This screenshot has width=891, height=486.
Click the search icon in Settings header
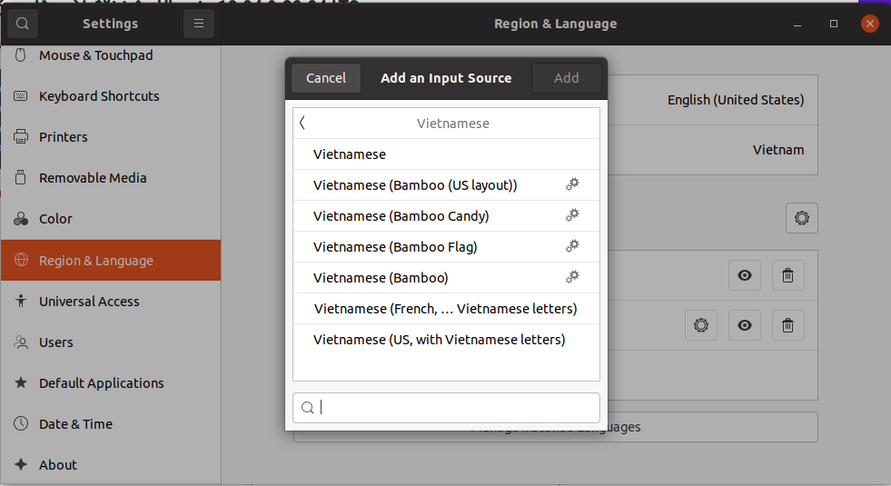tap(23, 24)
